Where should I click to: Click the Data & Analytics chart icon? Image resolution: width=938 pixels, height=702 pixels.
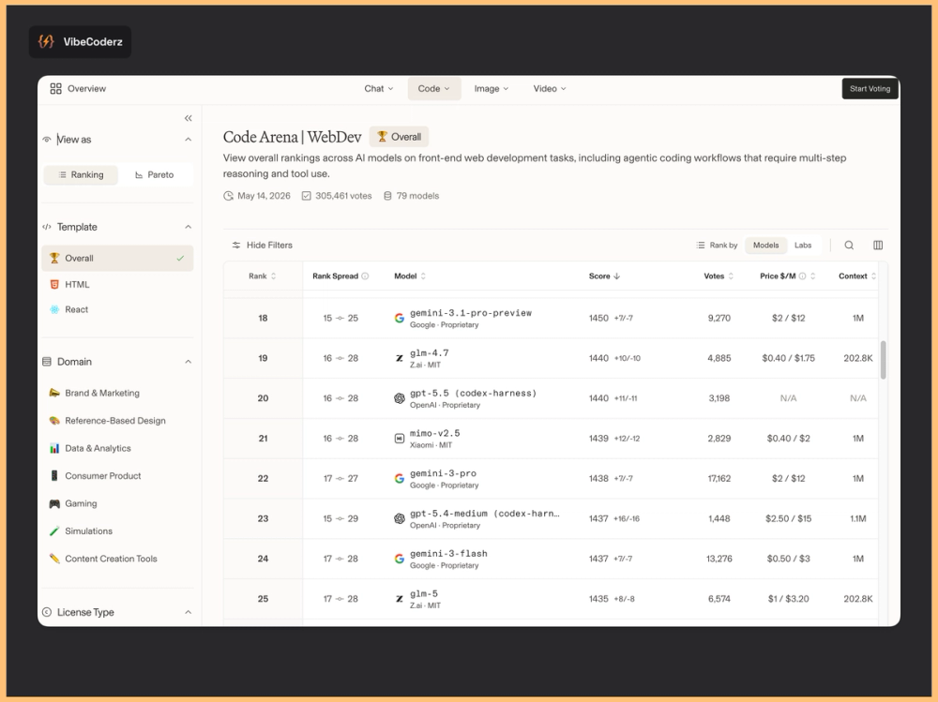click(54, 448)
